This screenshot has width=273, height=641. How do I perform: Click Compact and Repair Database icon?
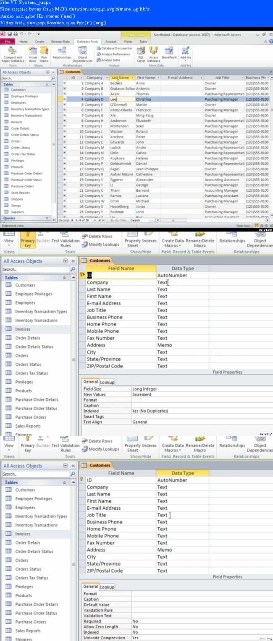(13, 54)
